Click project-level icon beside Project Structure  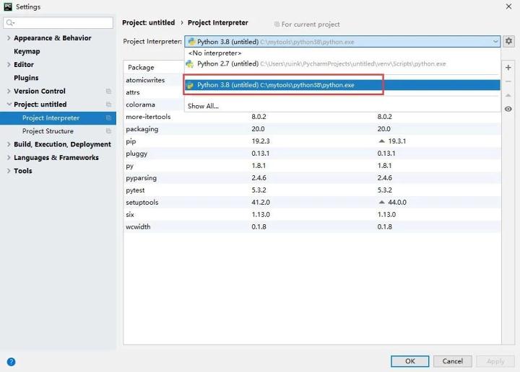[x=108, y=131]
